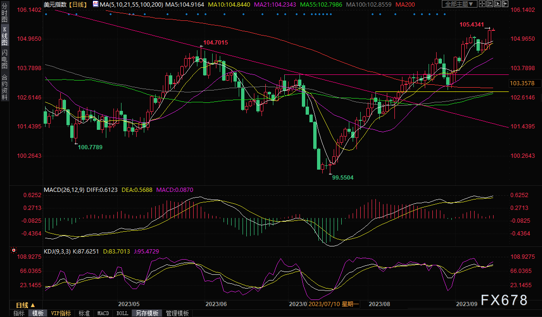
Task: Apply the 标准 template
Action: click(84, 313)
